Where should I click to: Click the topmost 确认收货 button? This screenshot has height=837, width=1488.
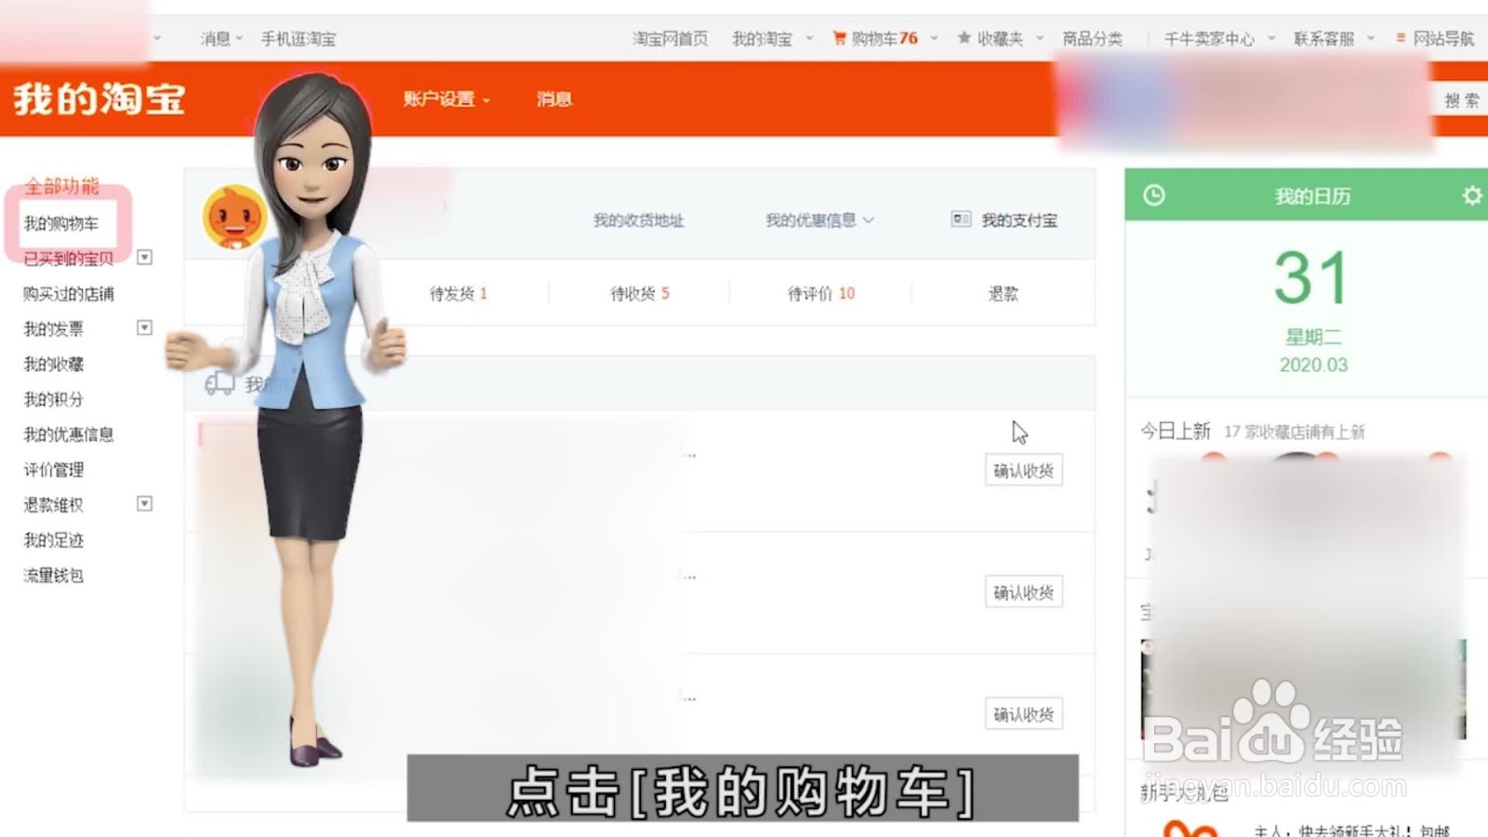tap(1023, 470)
